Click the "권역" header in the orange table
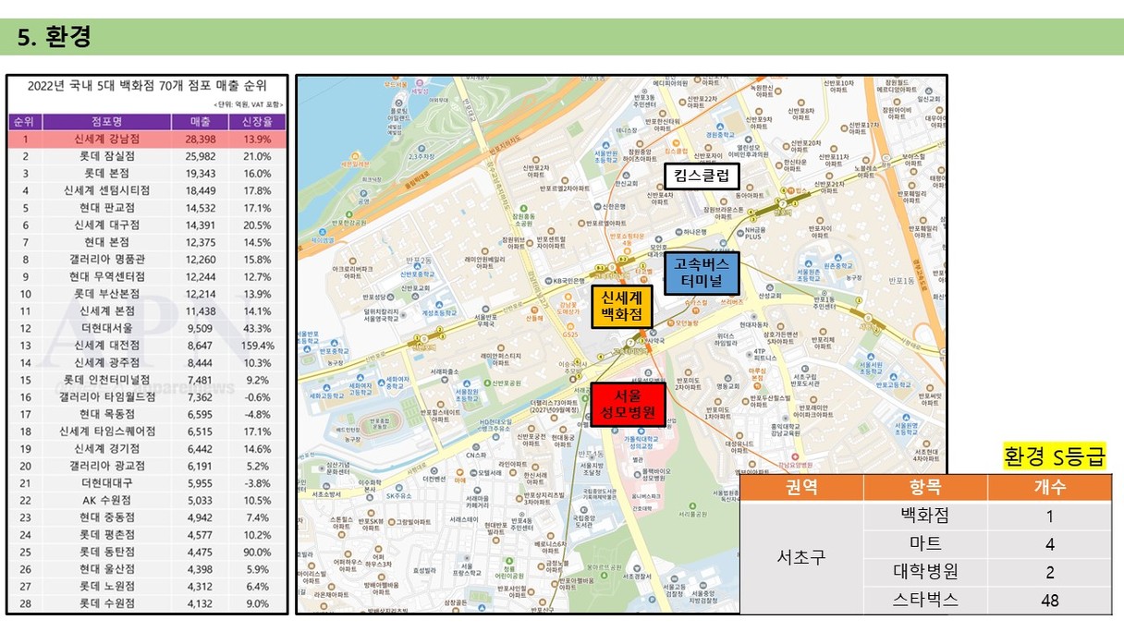Viewport: 1124px width, 632px height. click(x=801, y=488)
